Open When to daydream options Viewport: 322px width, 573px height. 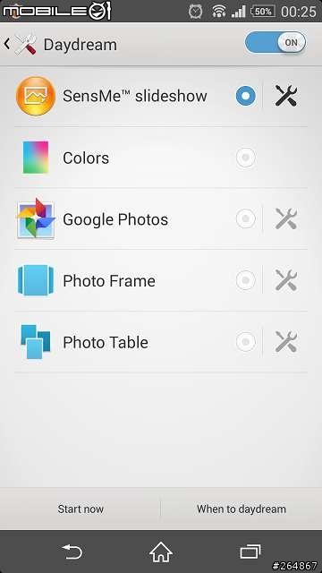coord(241,509)
